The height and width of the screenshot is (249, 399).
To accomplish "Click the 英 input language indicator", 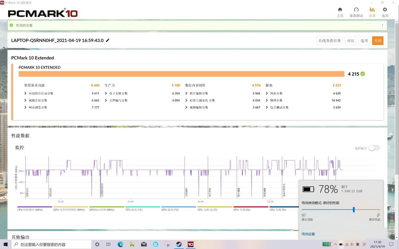I will [x=357, y=244].
